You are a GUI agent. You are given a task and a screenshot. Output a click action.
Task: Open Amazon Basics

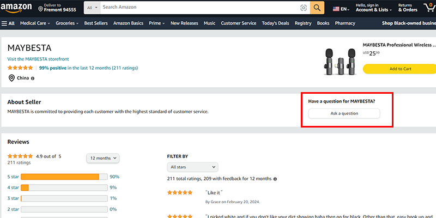click(x=128, y=23)
